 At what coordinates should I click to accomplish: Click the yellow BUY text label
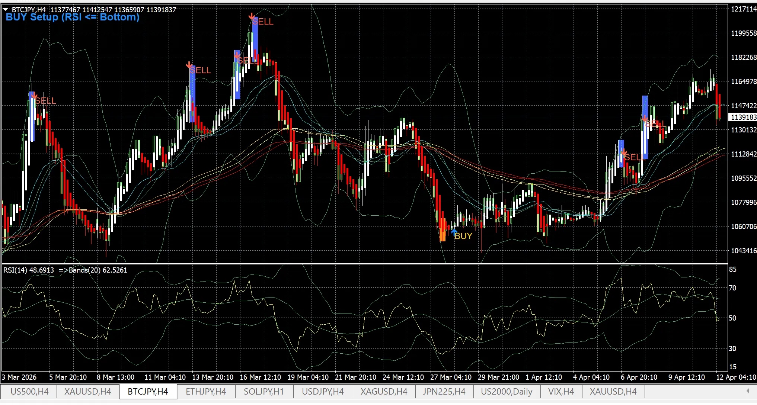pyautogui.click(x=464, y=236)
